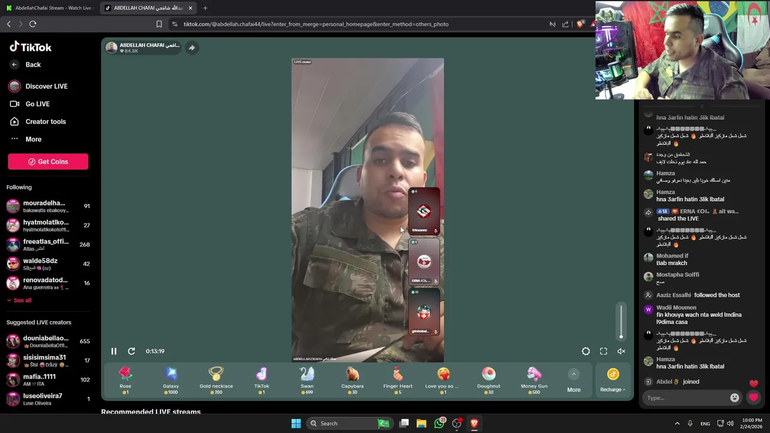770x433 pixels.
Task: Click the TikTok logo
Action: (x=31, y=47)
